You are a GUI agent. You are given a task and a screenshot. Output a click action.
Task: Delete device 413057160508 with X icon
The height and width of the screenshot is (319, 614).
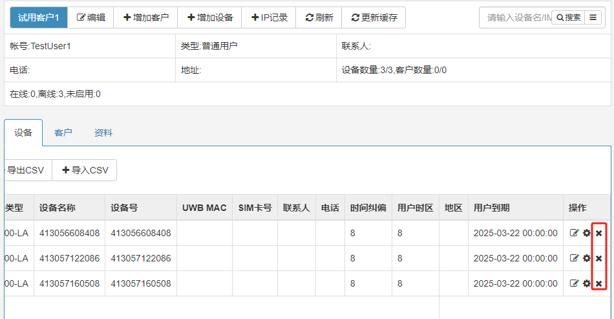pyautogui.click(x=598, y=283)
